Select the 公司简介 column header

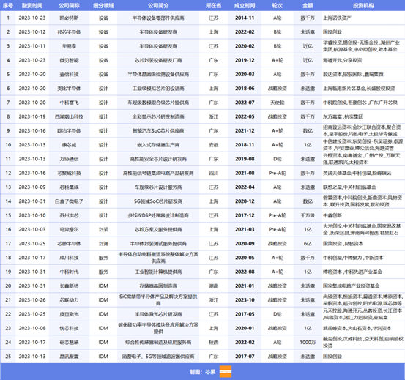158,5
